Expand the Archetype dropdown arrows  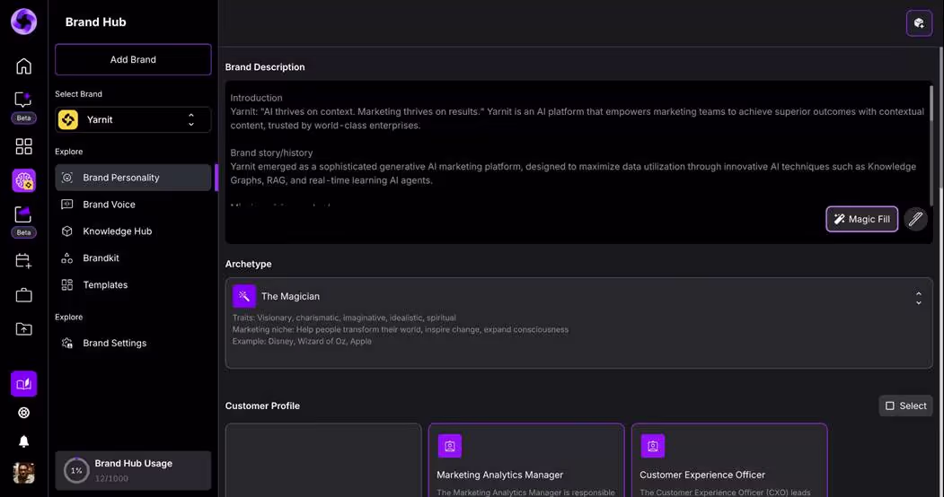click(x=918, y=298)
